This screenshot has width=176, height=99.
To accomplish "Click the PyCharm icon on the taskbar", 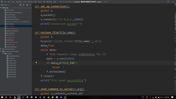I will [x=19, y=97].
